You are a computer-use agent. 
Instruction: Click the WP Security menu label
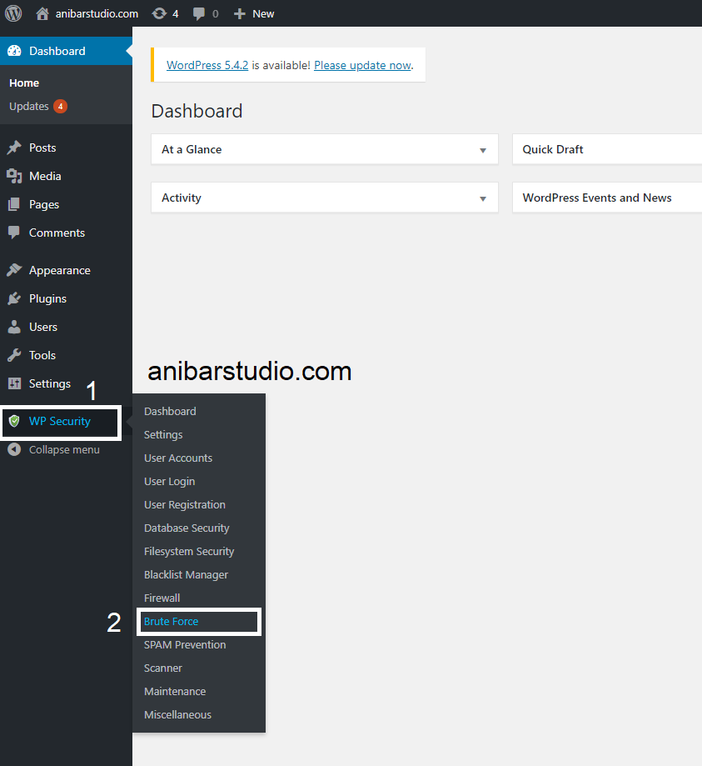[60, 421]
